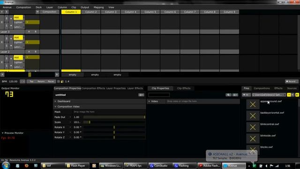Screen dimensions: 300x169
Task: Clear Layer 3 with its X icon
Action: (x=2, y=22)
